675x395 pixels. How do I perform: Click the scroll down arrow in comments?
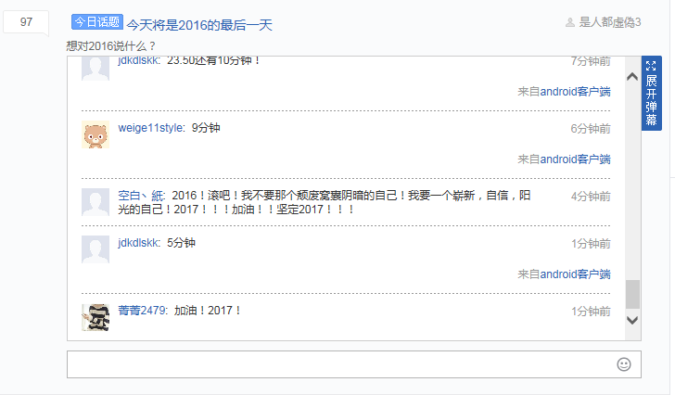[x=632, y=320]
